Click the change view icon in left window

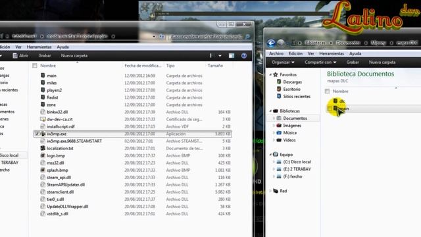[x=211, y=55]
